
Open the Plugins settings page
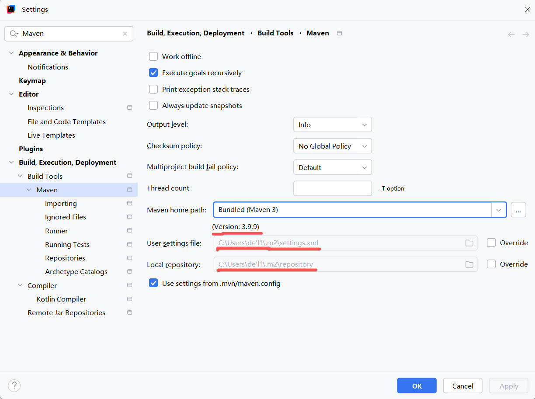[31, 149]
